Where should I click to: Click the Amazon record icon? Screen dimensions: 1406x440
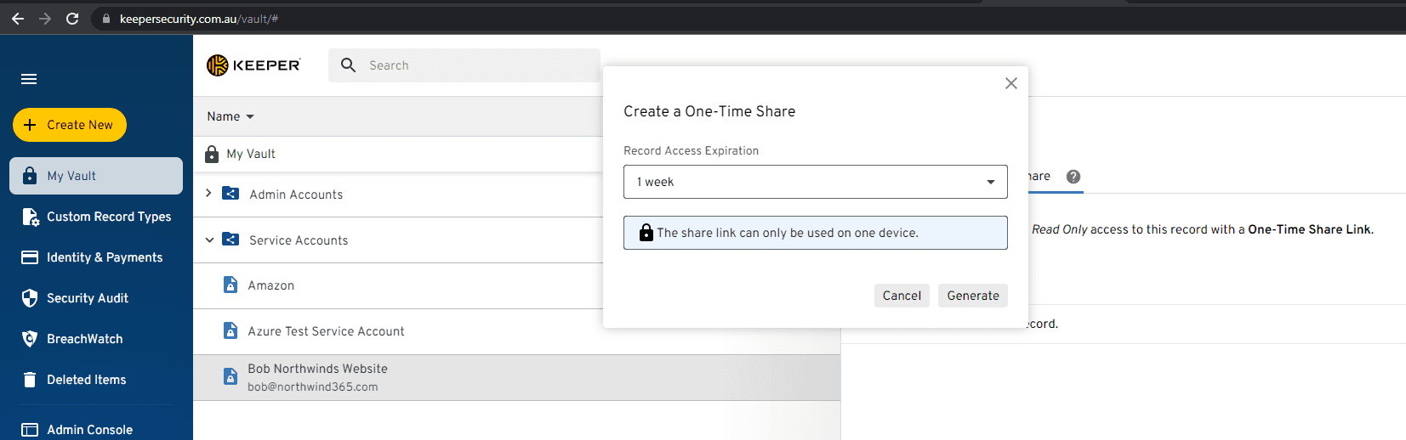click(x=231, y=285)
